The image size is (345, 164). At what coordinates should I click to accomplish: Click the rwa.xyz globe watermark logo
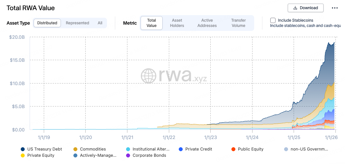click(x=148, y=76)
